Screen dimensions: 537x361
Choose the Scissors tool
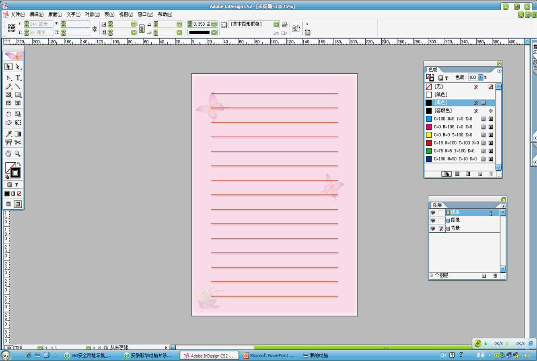tap(18, 143)
